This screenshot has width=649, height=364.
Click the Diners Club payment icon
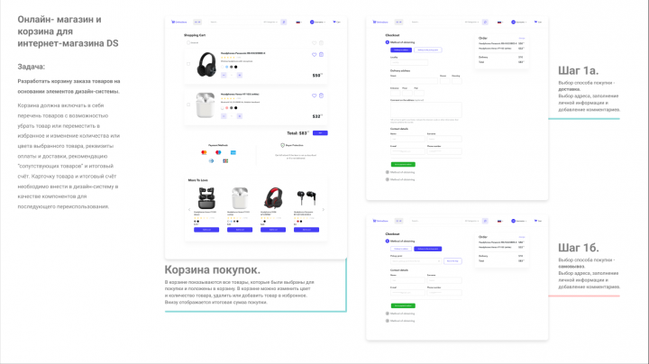[x=211, y=161]
